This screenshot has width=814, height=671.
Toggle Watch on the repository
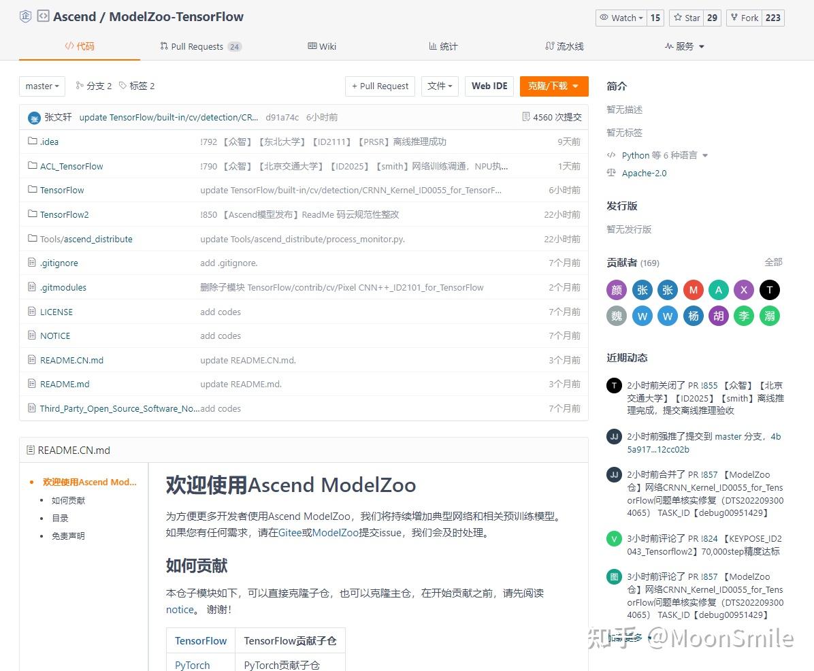[620, 18]
